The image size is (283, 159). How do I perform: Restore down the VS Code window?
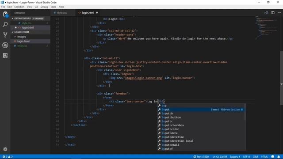point(268,2)
